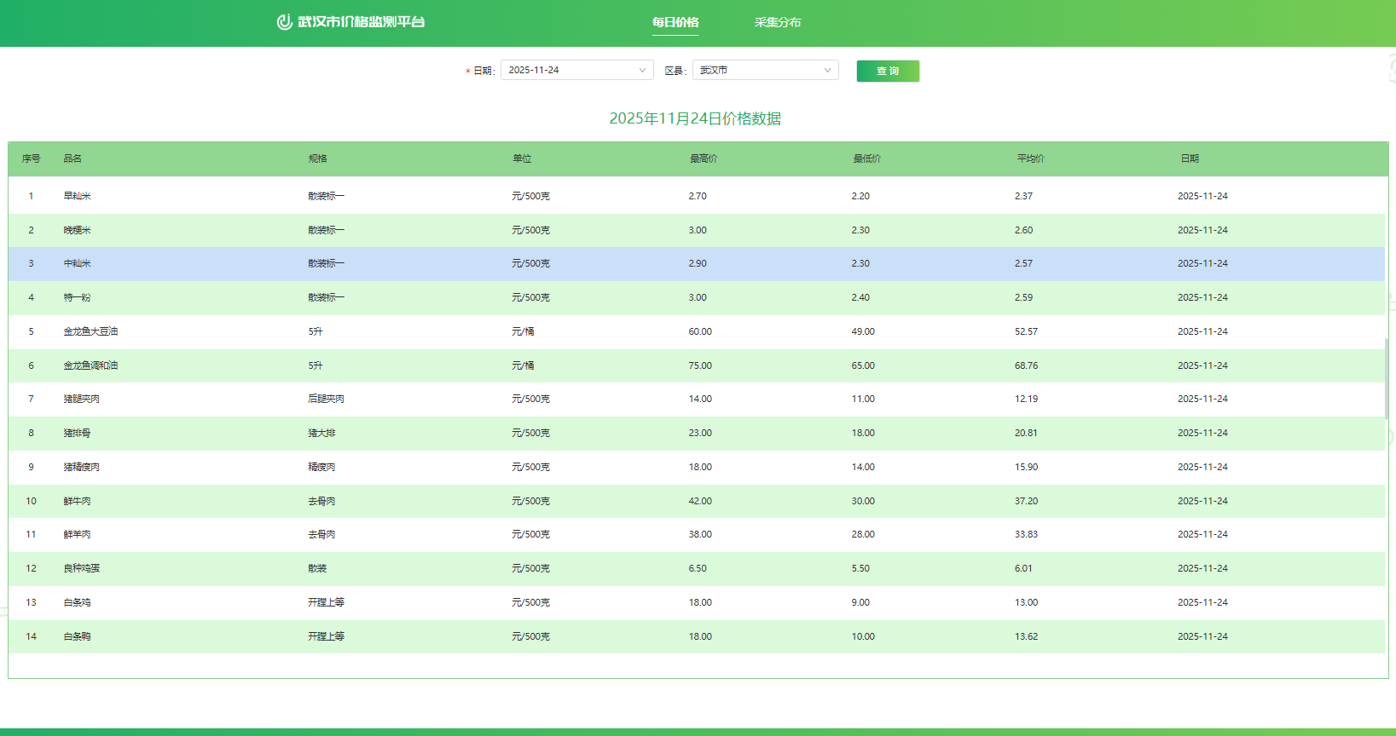Click the 最高价 column header
The height and width of the screenshot is (736, 1396).
tap(703, 158)
